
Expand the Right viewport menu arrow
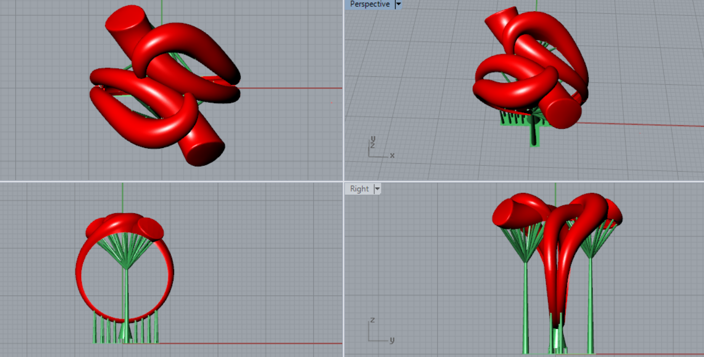click(377, 189)
